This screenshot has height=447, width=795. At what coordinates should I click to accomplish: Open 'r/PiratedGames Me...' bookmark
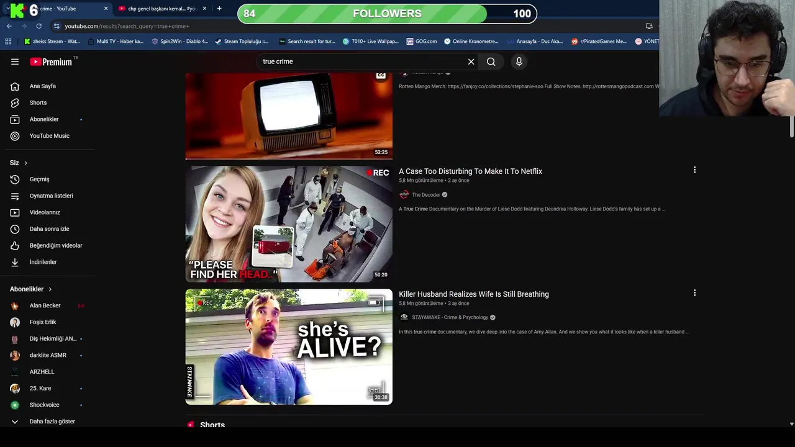coord(599,42)
